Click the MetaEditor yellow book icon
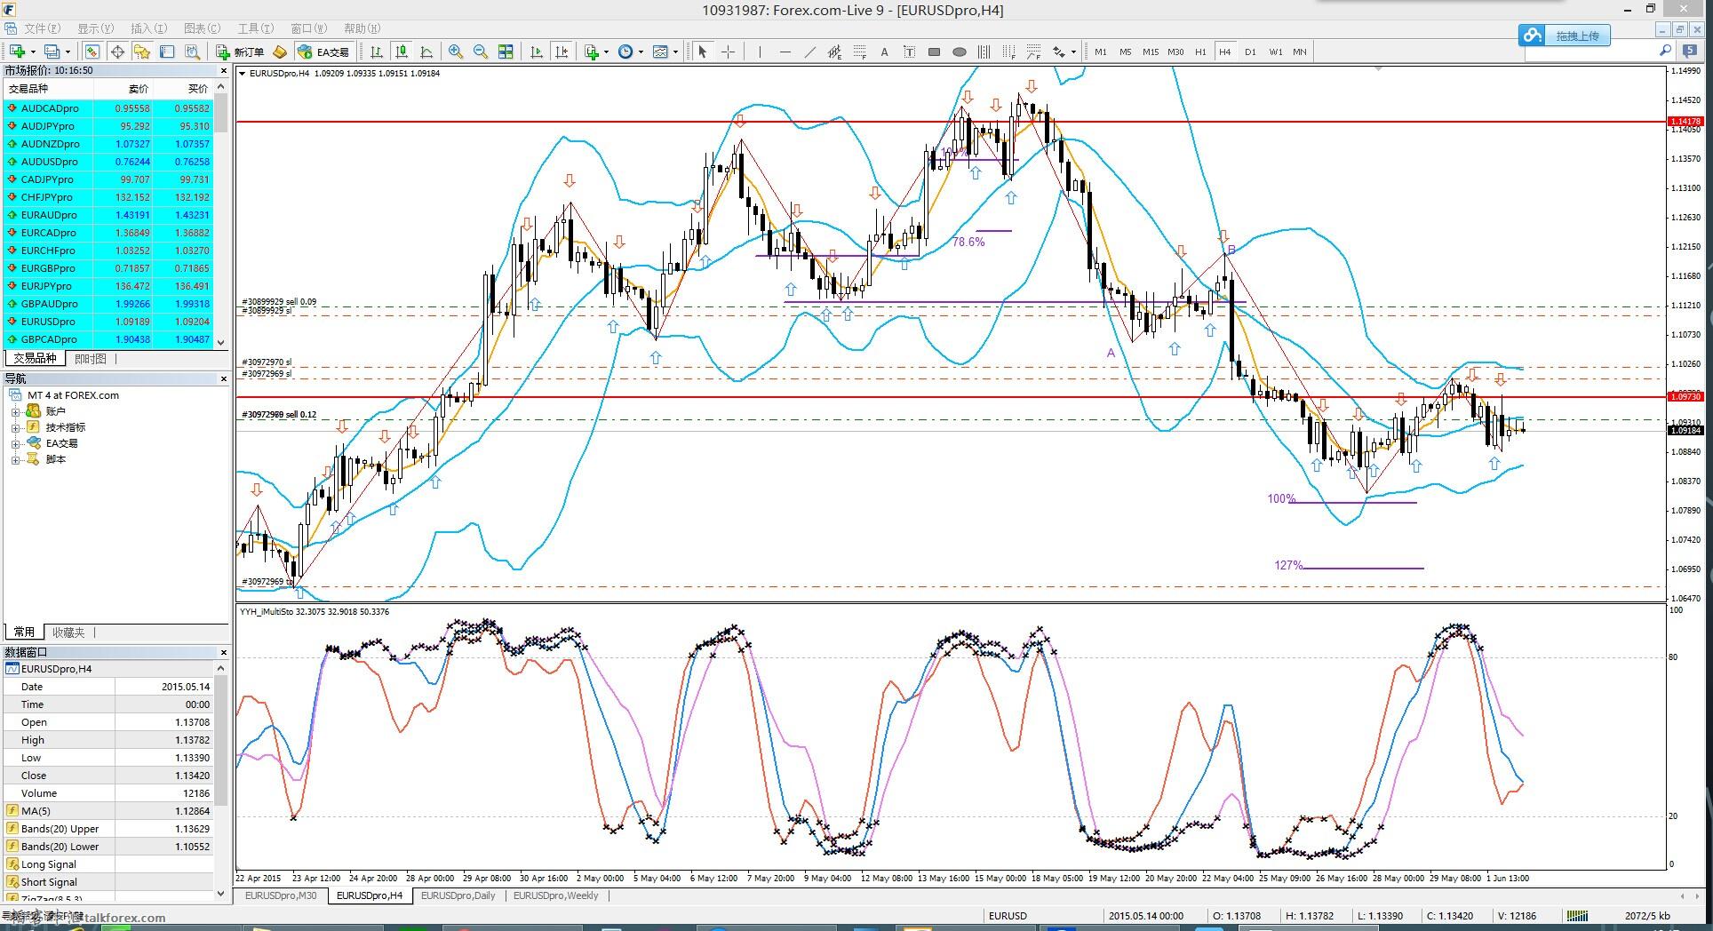This screenshot has height=931, width=1713. pyautogui.click(x=280, y=52)
